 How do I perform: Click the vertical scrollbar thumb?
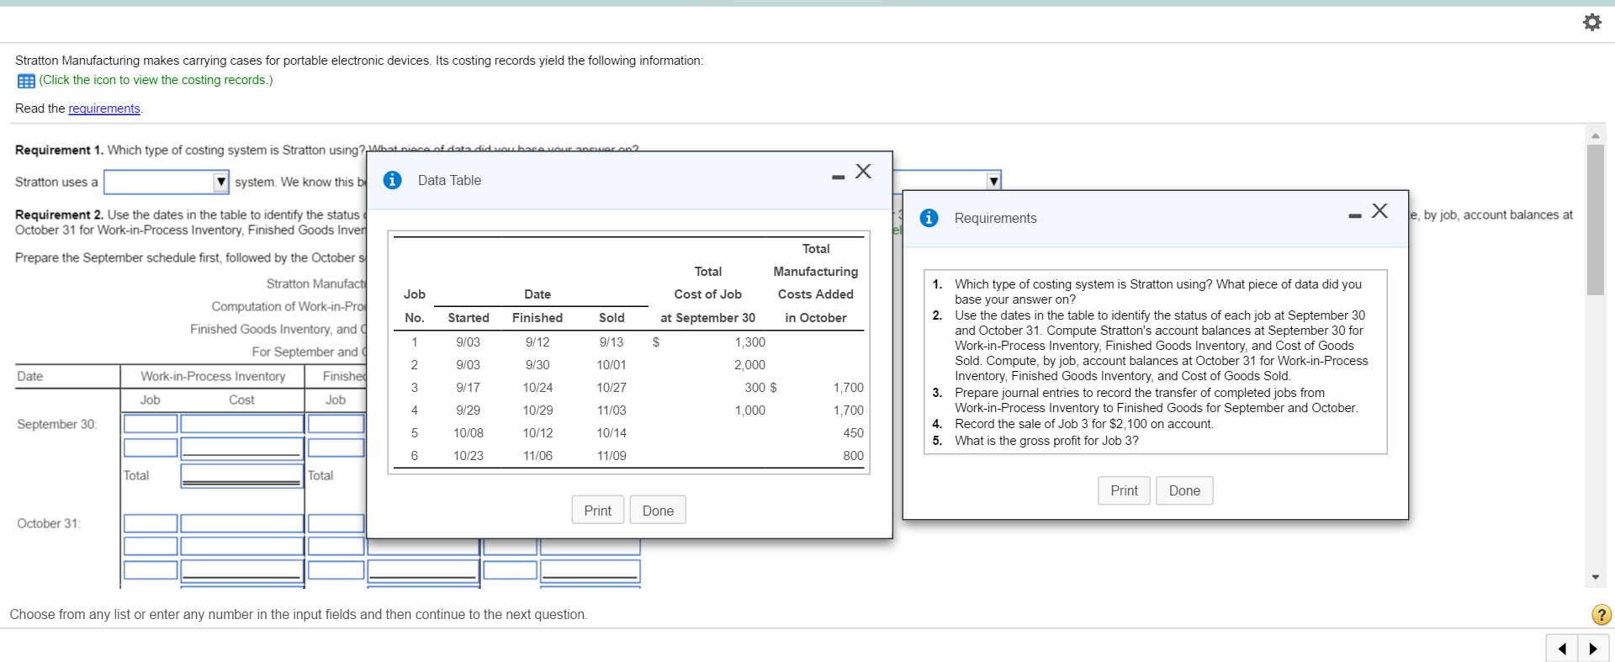point(1596,220)
